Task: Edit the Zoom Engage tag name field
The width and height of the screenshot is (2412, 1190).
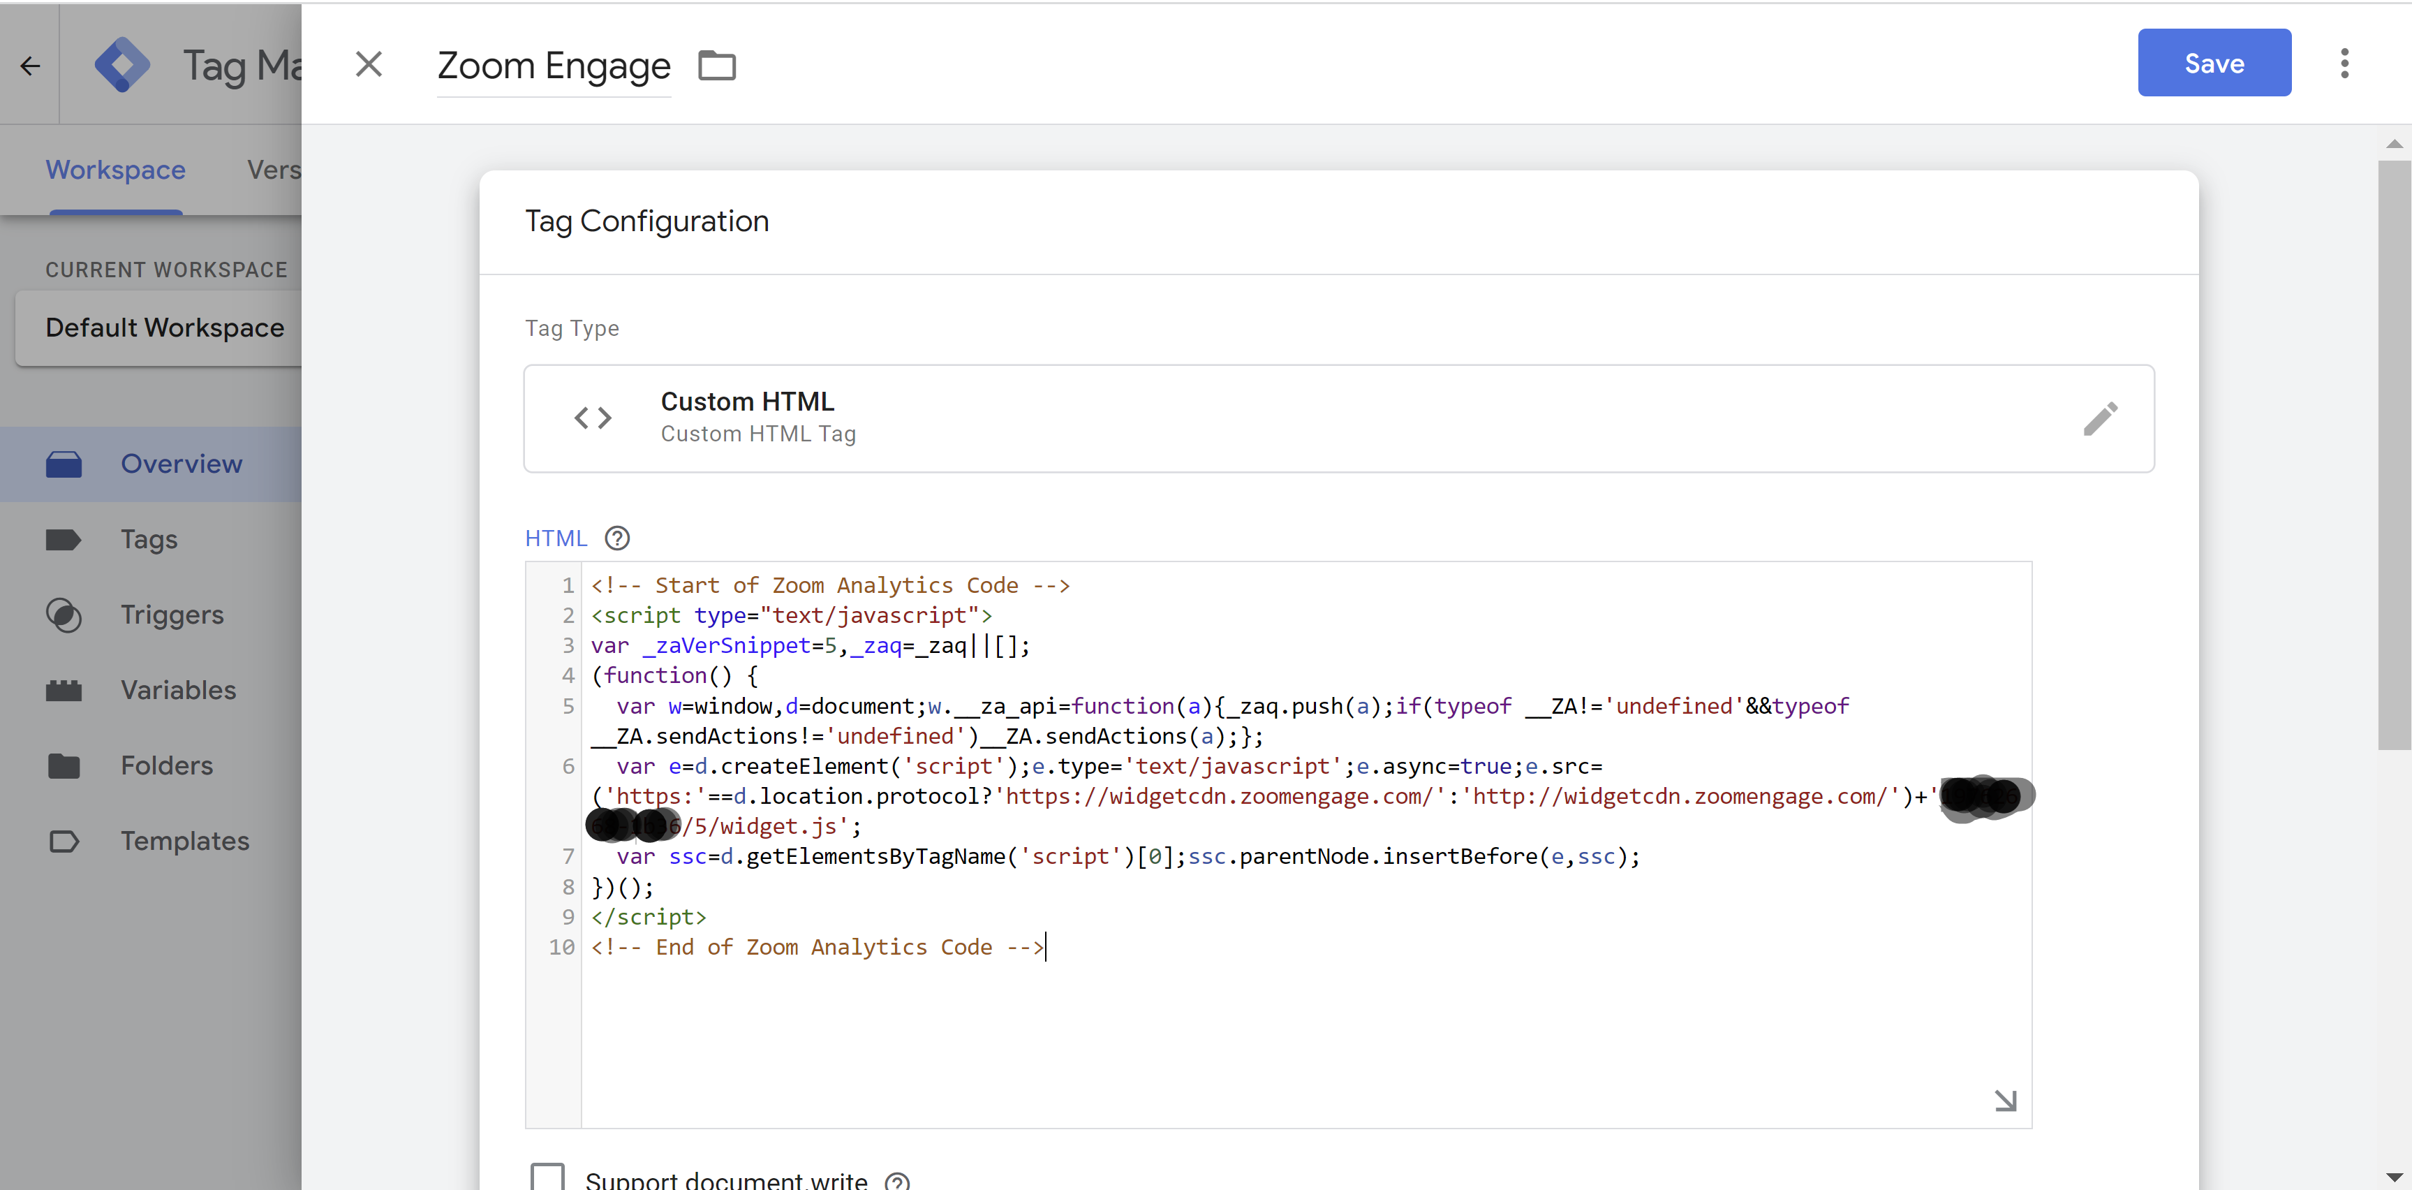Action: pos(554,66)
